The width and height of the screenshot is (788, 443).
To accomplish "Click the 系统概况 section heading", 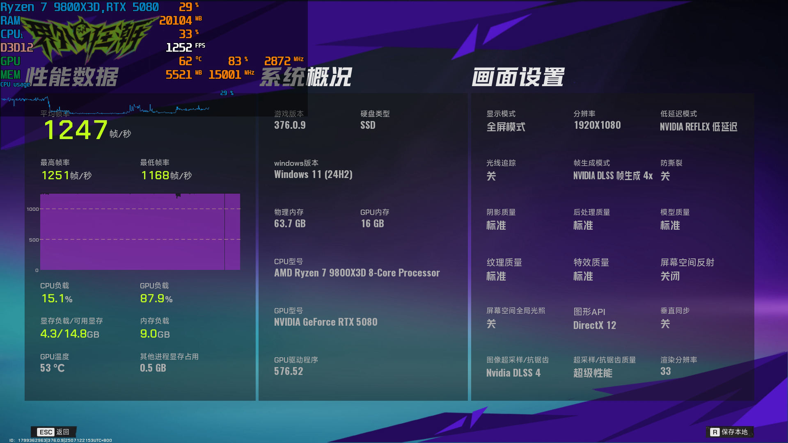I will coord(306,77).
